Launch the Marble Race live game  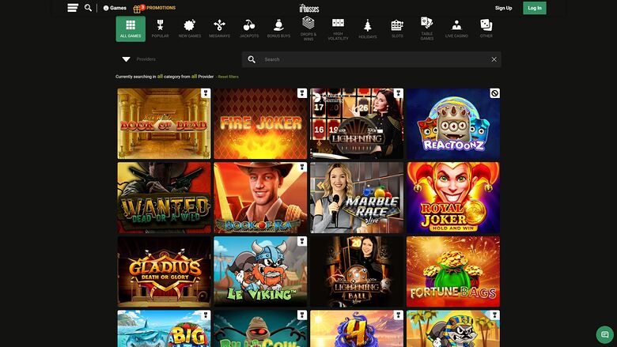(x=357, y=198)
